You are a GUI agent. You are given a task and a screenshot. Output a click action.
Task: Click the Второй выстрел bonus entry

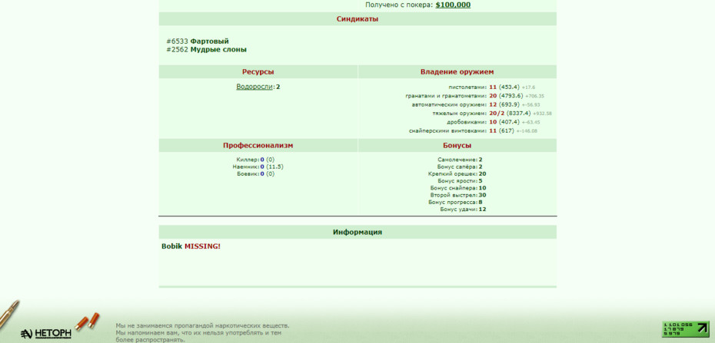click(457, 195)
